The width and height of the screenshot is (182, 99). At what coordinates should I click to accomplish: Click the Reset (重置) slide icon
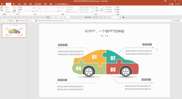[18, 9]
